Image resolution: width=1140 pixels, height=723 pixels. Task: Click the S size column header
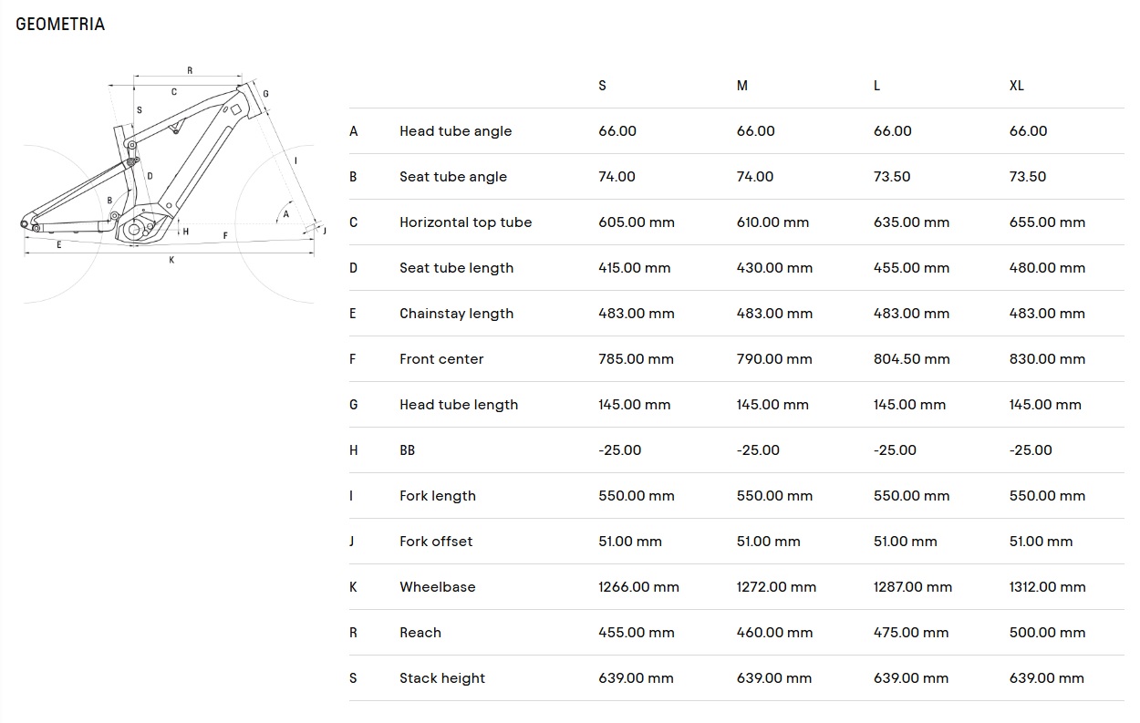tap(602, 86)
